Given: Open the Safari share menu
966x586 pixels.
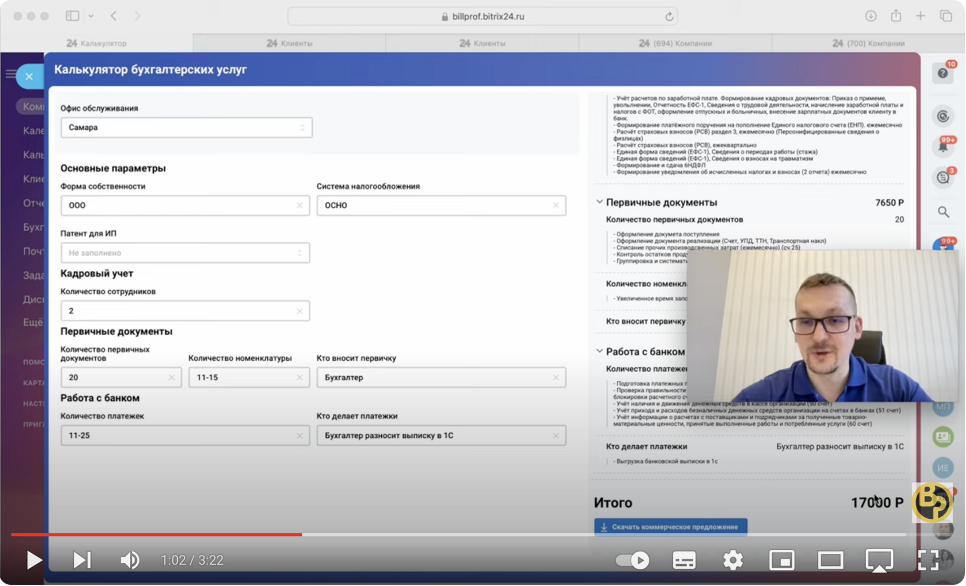Looking at the screenshot, I should coord(896,16).
